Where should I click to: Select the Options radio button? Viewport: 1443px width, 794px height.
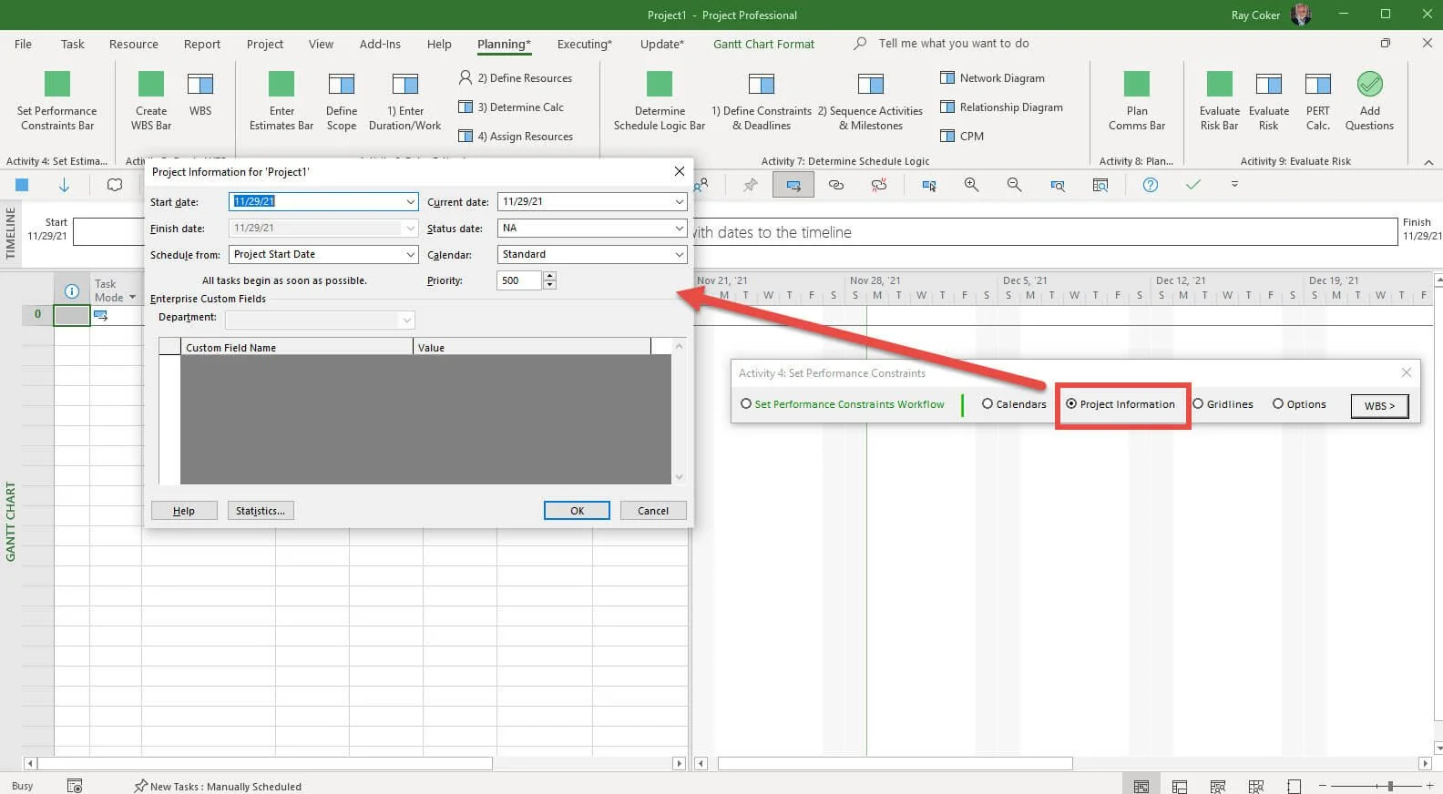(1278, 404)
